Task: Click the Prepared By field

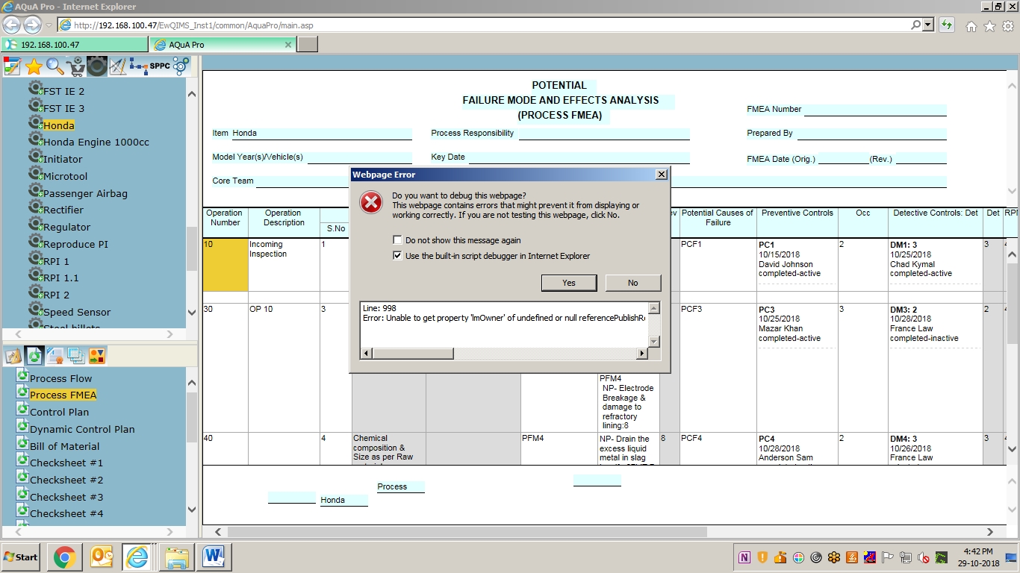Action: click(871, 134)
